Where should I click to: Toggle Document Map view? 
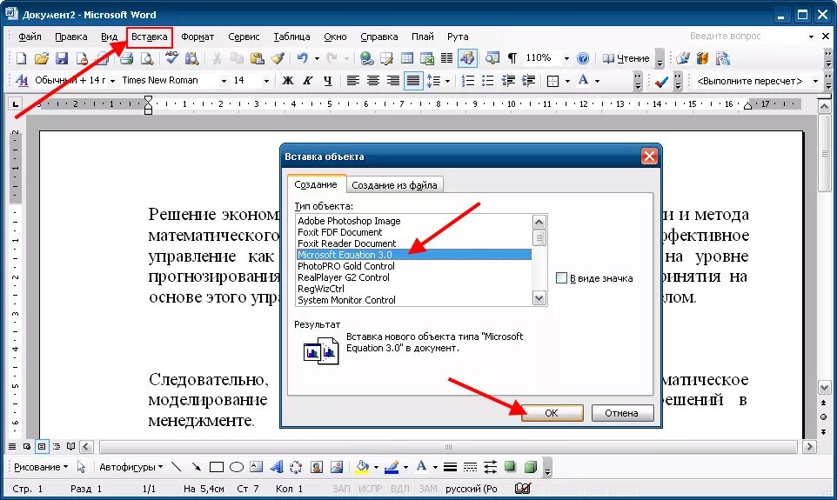pyautogui.click(x=492, y=58)
